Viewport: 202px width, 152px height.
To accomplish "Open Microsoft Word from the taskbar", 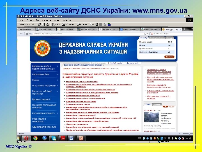I will pyautogui.click(x=72, y=138).
